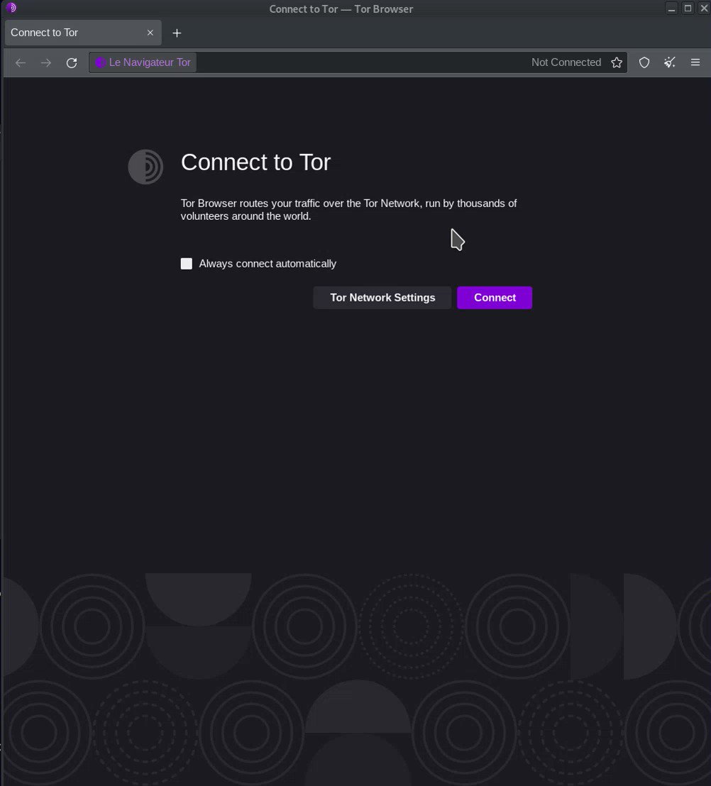This screenshot has width=711, height=786.
Task: Reload the current page
Action: pyautogui.click(x=72, y=62)
